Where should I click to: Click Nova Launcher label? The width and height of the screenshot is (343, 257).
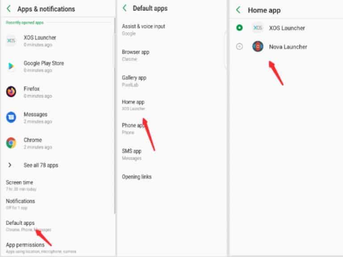pyautogui.click(x=288, y=47)
